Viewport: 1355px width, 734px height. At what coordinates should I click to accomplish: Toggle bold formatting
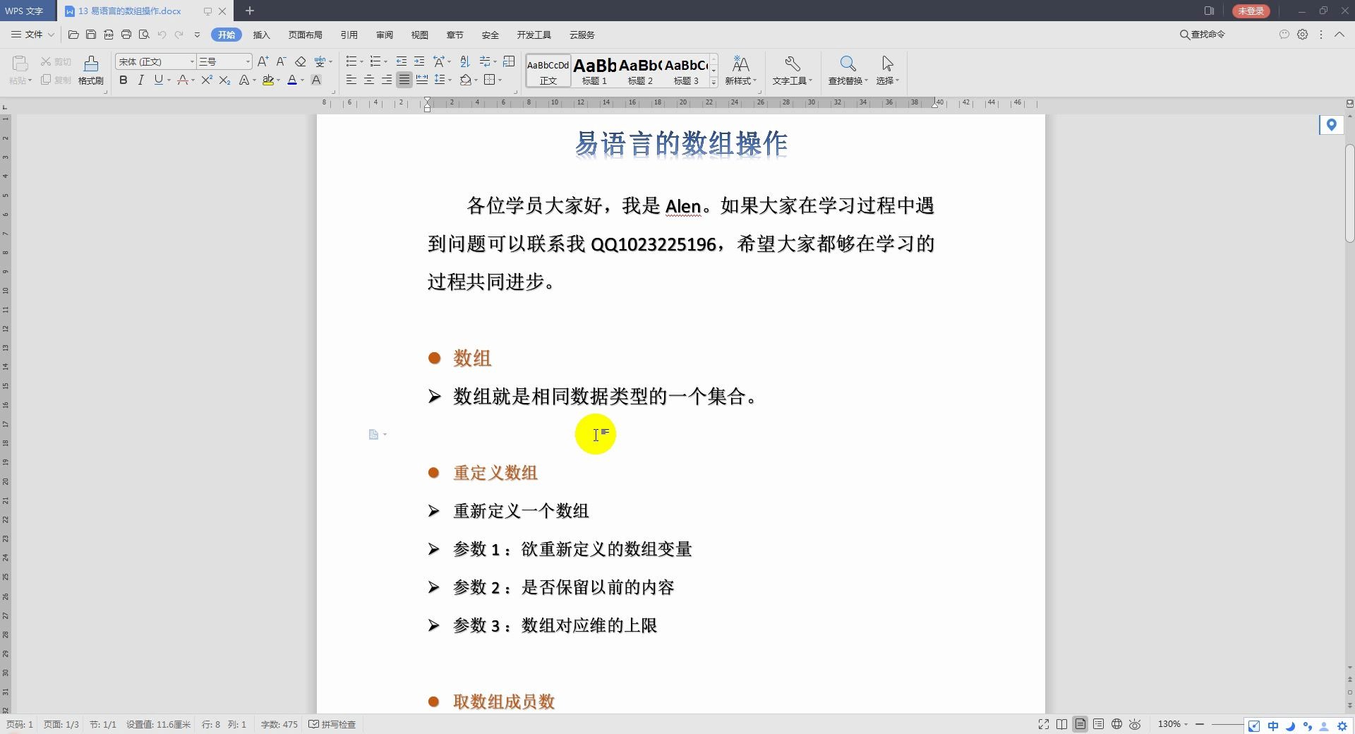(123, 80)
